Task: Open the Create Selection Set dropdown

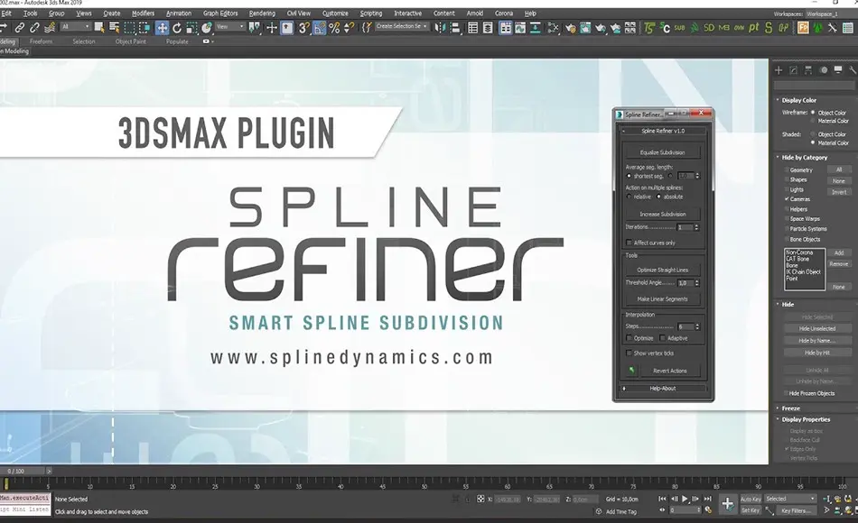Action: click(x=411, y=27)
